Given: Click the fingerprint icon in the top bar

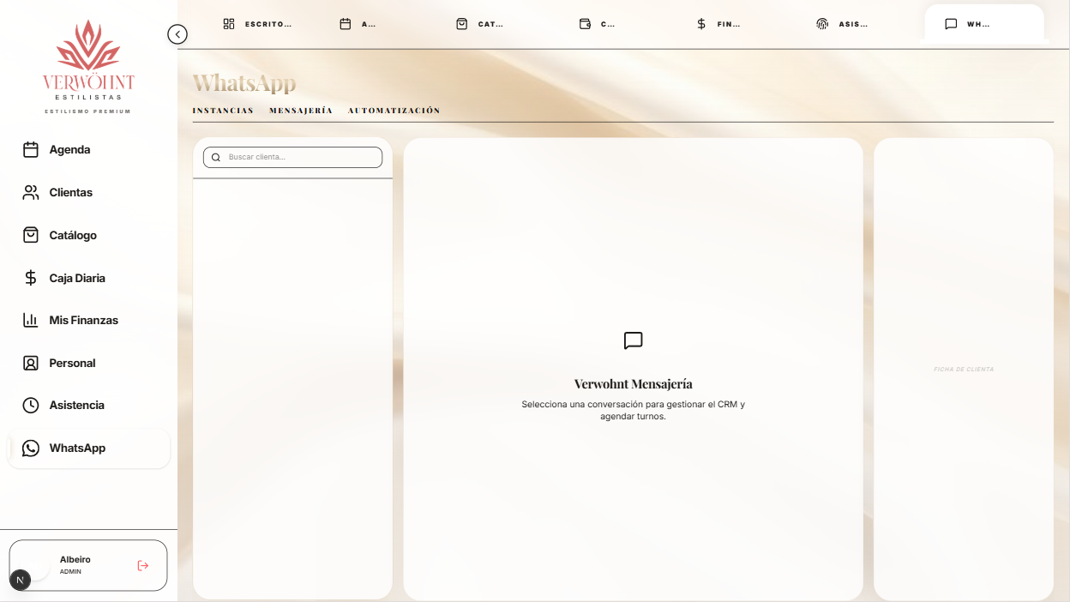Looking at the screenshot, I should tap(822, 24).
